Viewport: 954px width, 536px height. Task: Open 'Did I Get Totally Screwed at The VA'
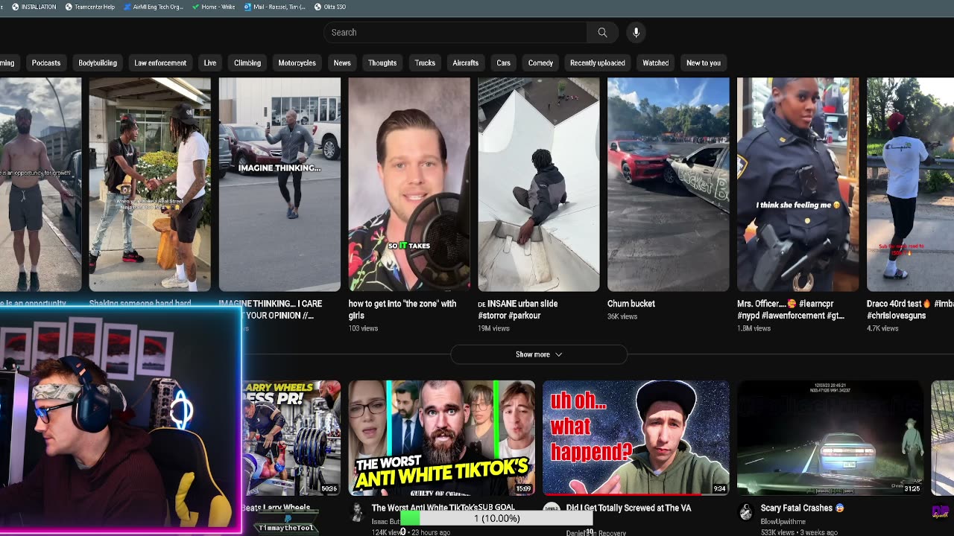coord(628,508)
